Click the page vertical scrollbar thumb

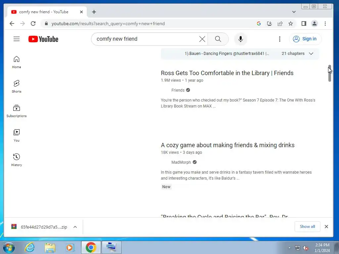329,73
